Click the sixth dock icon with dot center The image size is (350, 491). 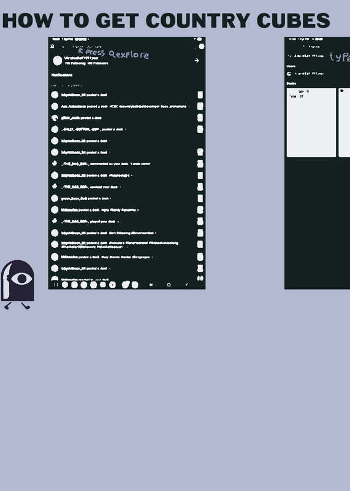point(112,285)
